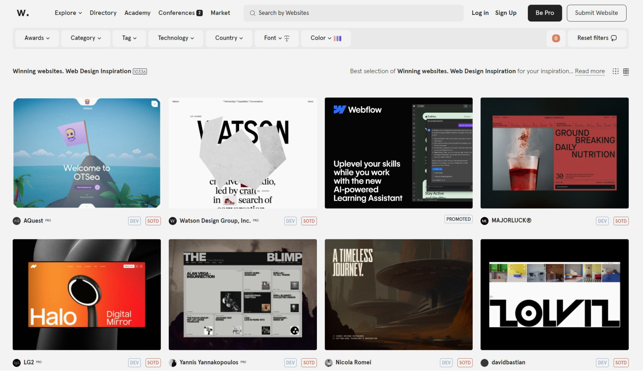643x377 pixels.
Task: Expand the Tag filter dropdown
Action: tap(129, 38)
